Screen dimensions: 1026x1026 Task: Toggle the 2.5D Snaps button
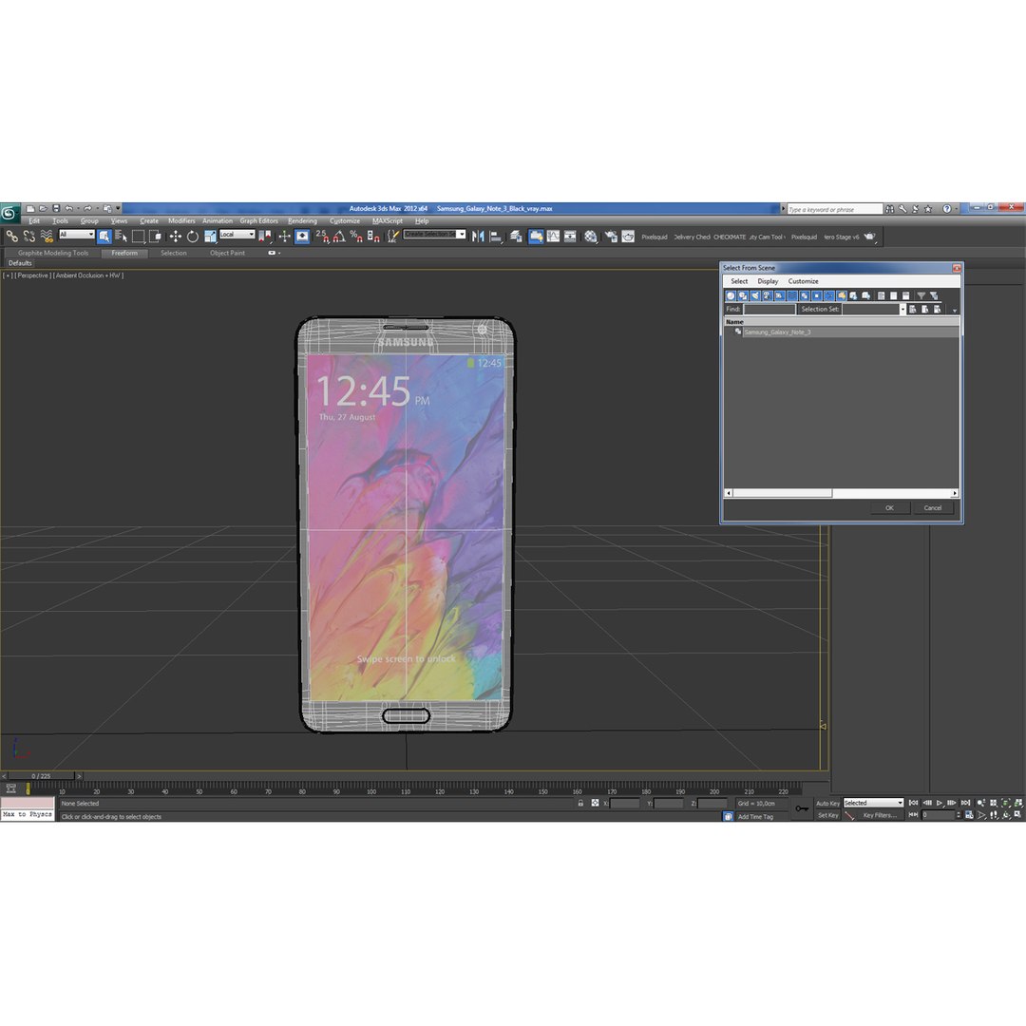click(322, 237)
